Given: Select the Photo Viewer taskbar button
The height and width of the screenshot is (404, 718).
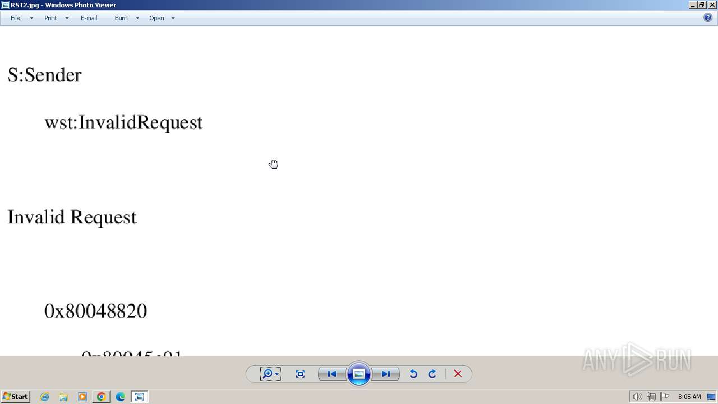Looking at the screenshot, I should point(140,397).
